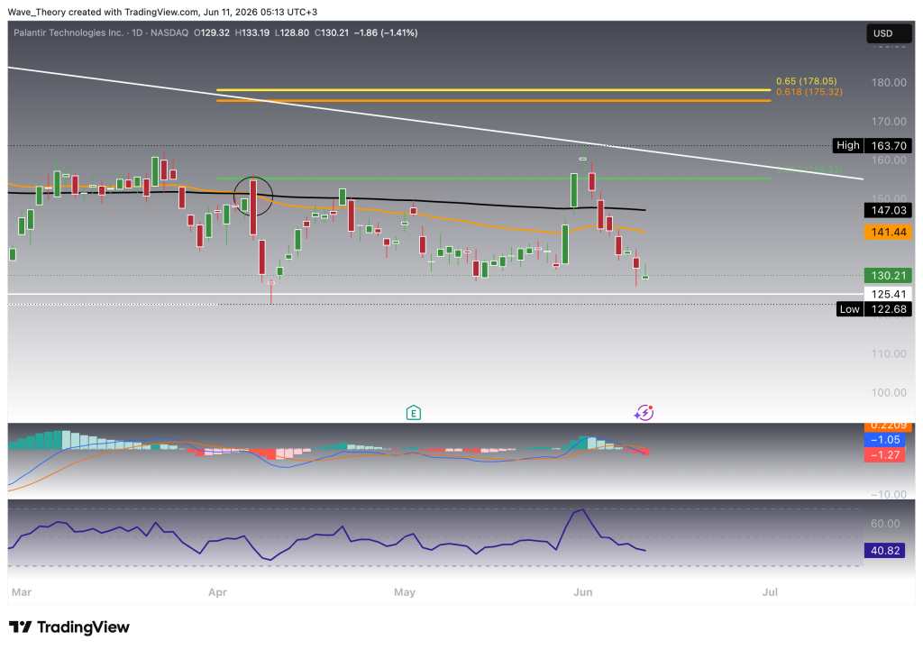Image resolution: width=923 pixels, height=650 pixels.
Task: Click the MACD signal -1.27 tag
Action: [x=884, y=454]
